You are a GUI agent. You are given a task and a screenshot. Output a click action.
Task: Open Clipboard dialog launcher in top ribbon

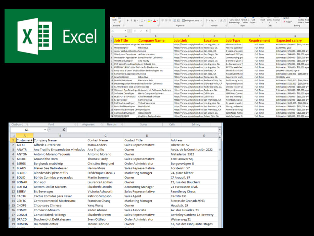123,26
